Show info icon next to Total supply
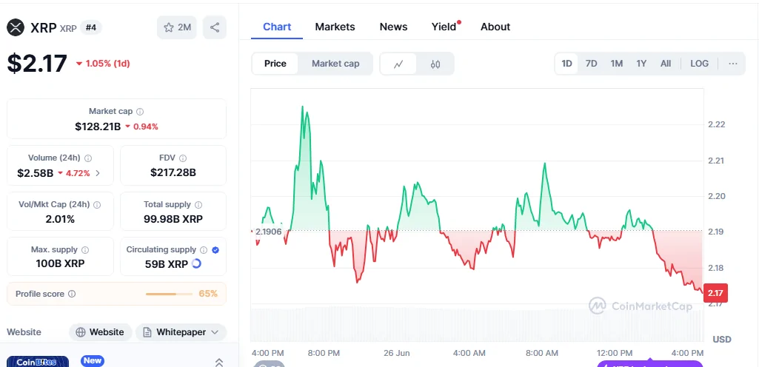Screen dimensions: 759x367 click(198, 205)
